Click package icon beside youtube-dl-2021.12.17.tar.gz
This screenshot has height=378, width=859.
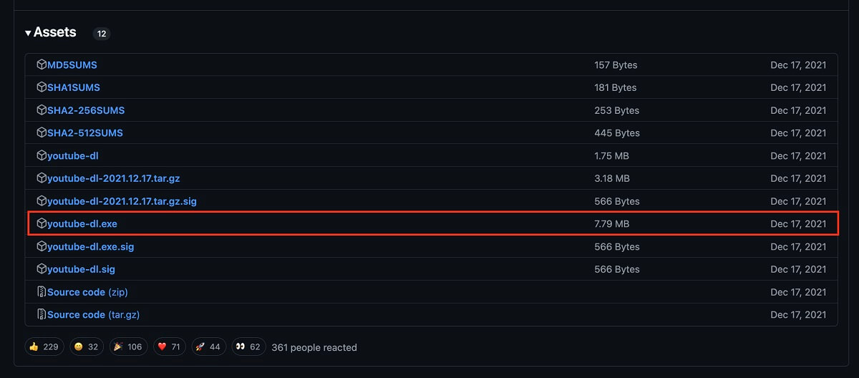42,178
